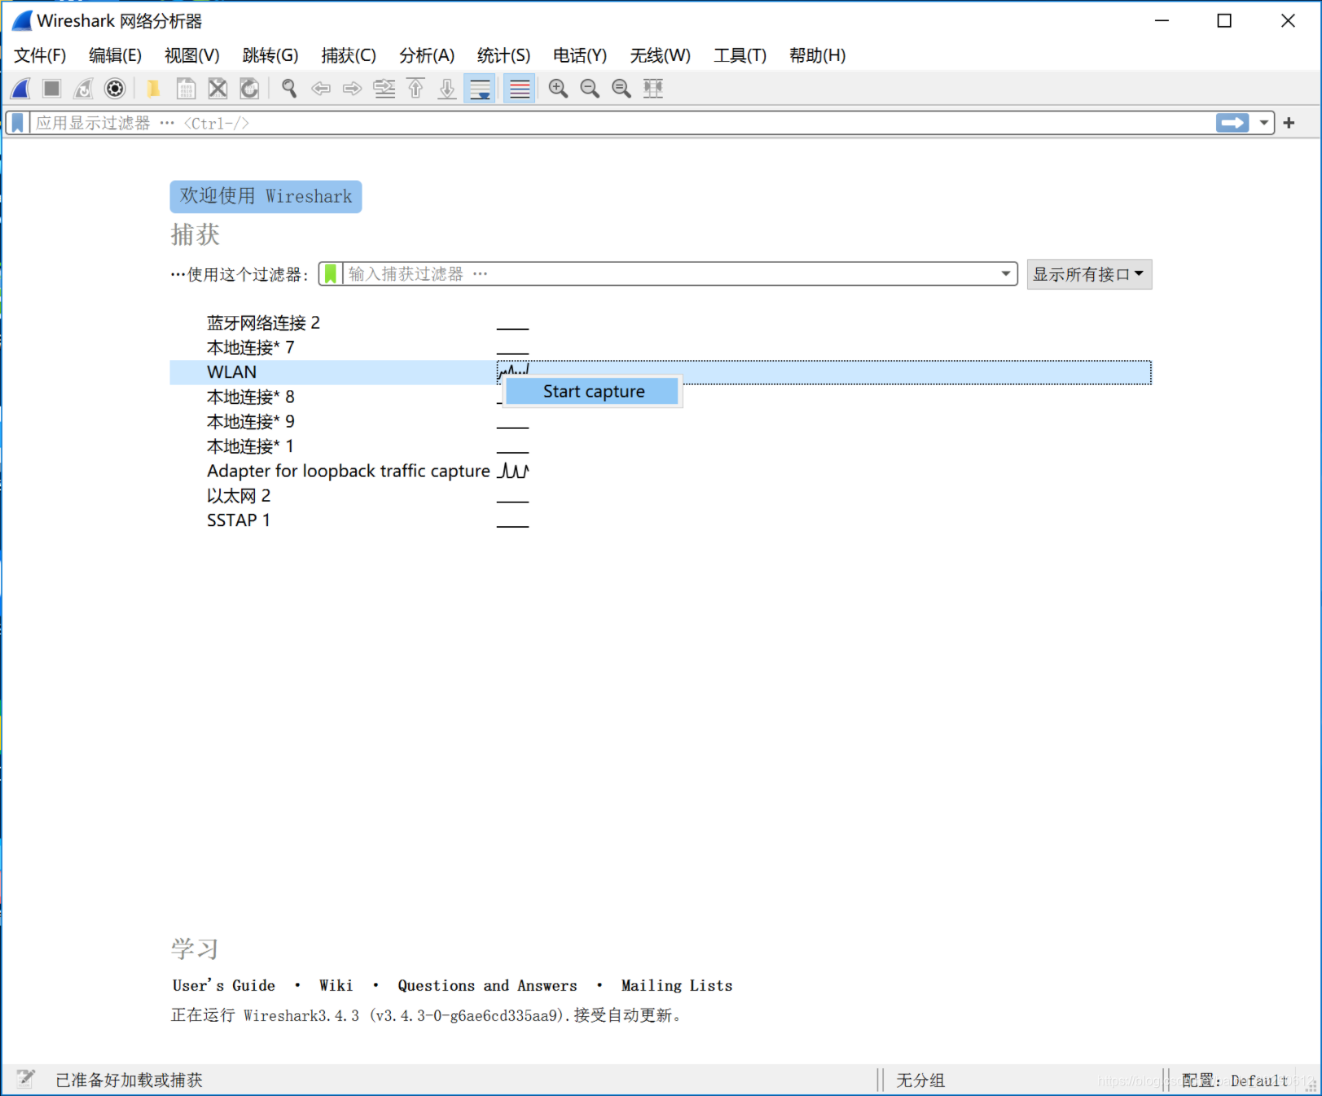The height and width of the screenshot is (1096, 1322).
Task: Open 编辑(E) menu
Action: pos(115,55)
